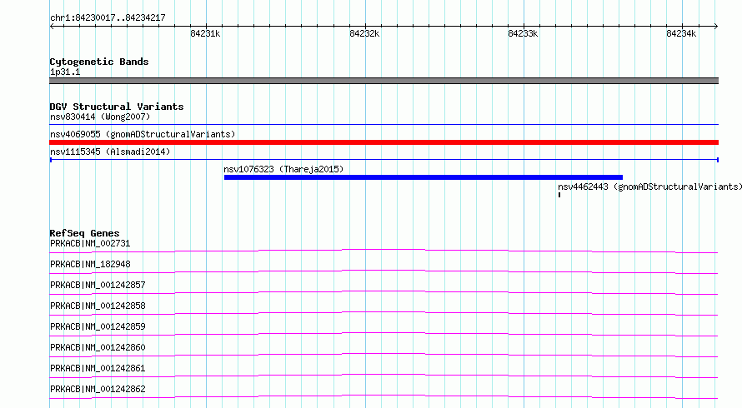Click the nsv830414 (Wong2007) variant label

100,117
